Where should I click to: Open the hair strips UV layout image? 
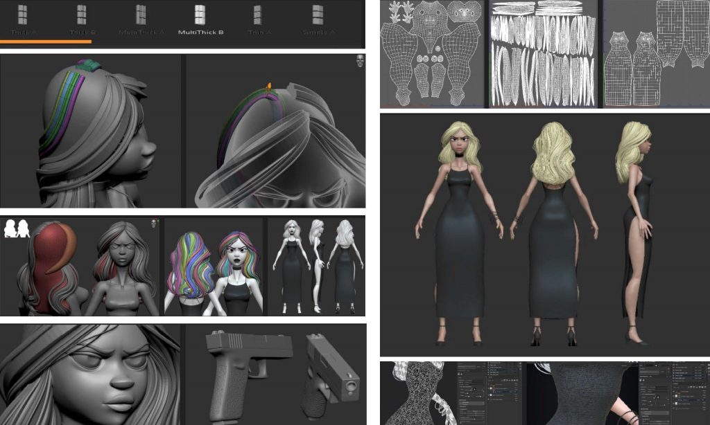[x=544, y=53]
